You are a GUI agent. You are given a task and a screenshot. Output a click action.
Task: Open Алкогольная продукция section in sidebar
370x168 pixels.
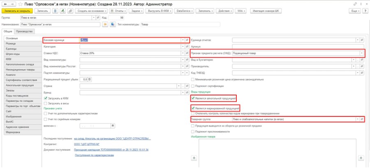(23, 85)
